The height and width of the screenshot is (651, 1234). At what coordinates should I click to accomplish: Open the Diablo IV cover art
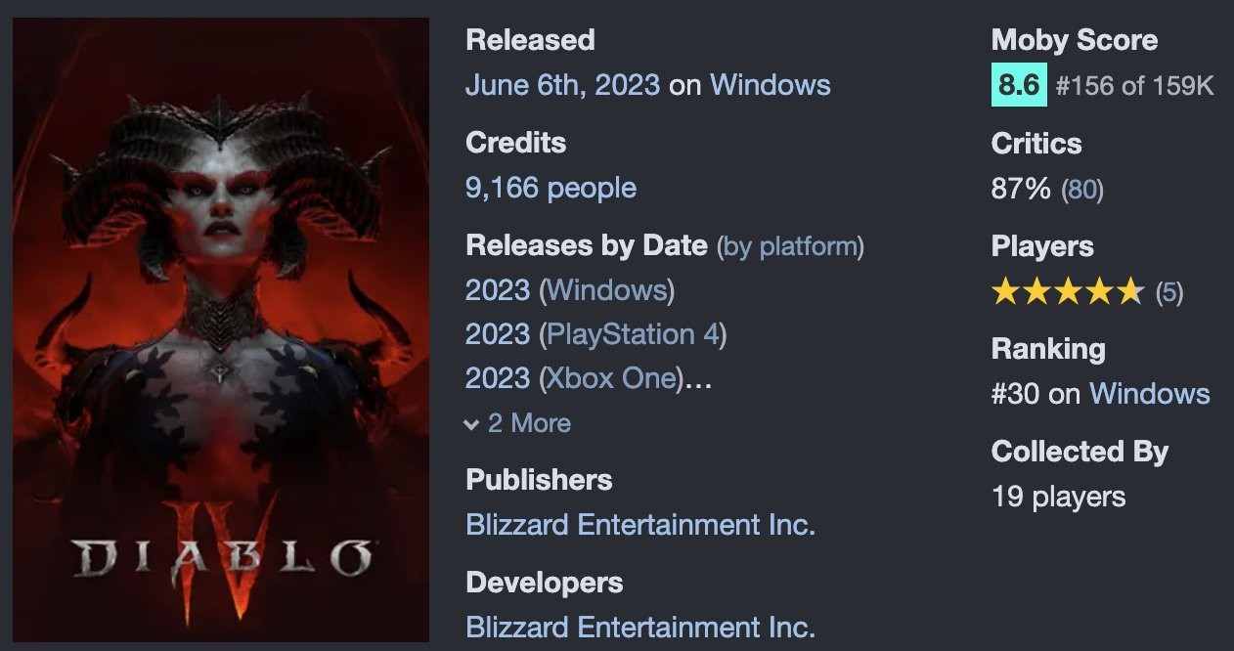pos(221,329)
